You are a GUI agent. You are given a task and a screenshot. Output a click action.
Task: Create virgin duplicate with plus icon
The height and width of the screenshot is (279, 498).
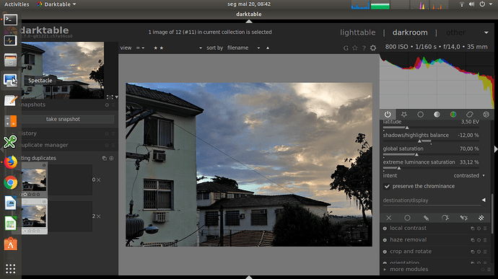111,158
